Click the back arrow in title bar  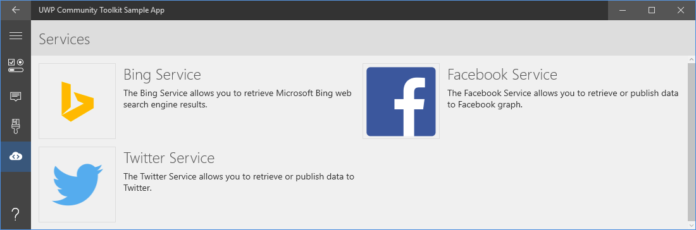pos(16,9)
